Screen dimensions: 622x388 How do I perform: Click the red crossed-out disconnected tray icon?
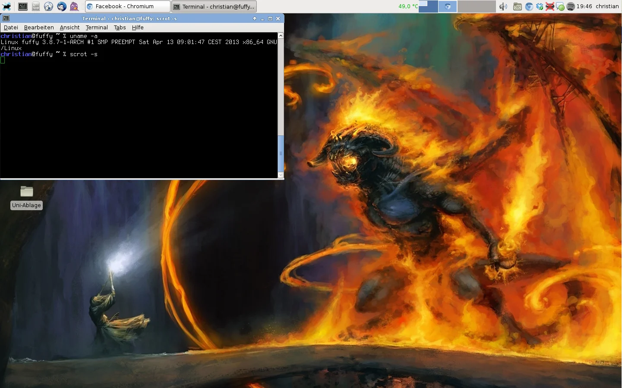pyautogui.click(x=550, y=6)
